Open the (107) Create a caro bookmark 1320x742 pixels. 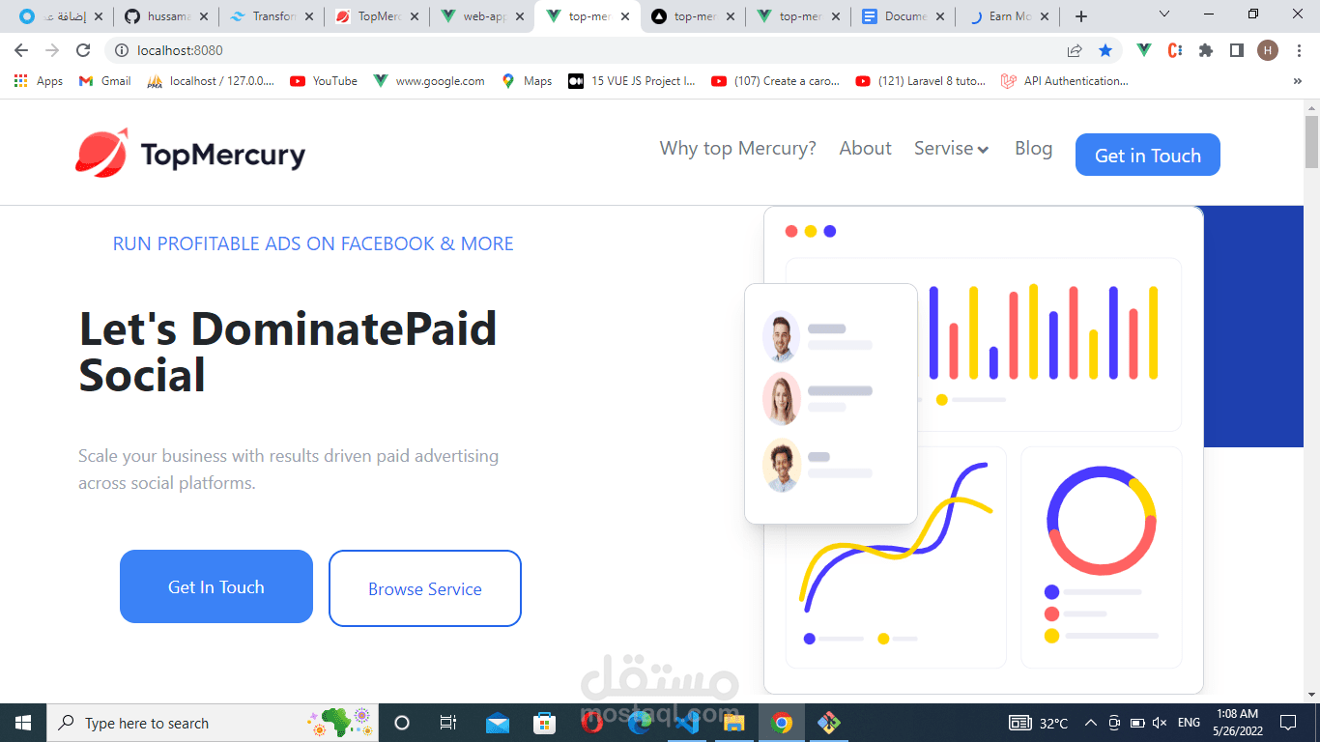point(776,81)
